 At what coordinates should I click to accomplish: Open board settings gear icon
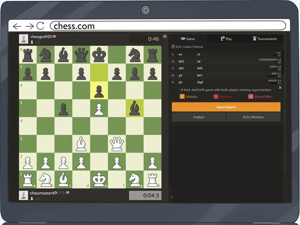tap(165, 36)
